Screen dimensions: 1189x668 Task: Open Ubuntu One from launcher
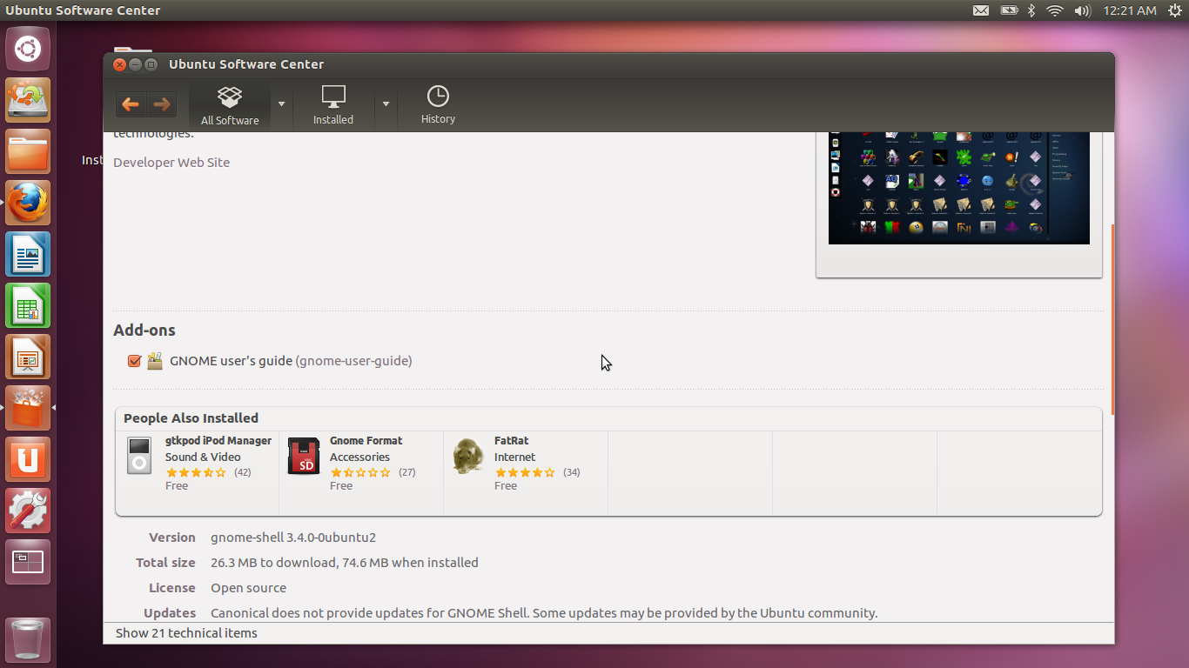click(28, 459)
